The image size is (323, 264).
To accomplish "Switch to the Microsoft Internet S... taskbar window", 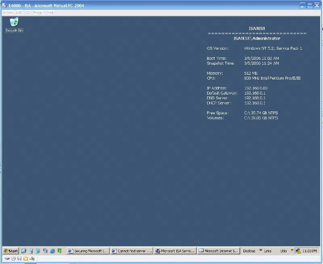I will (218, 251).
